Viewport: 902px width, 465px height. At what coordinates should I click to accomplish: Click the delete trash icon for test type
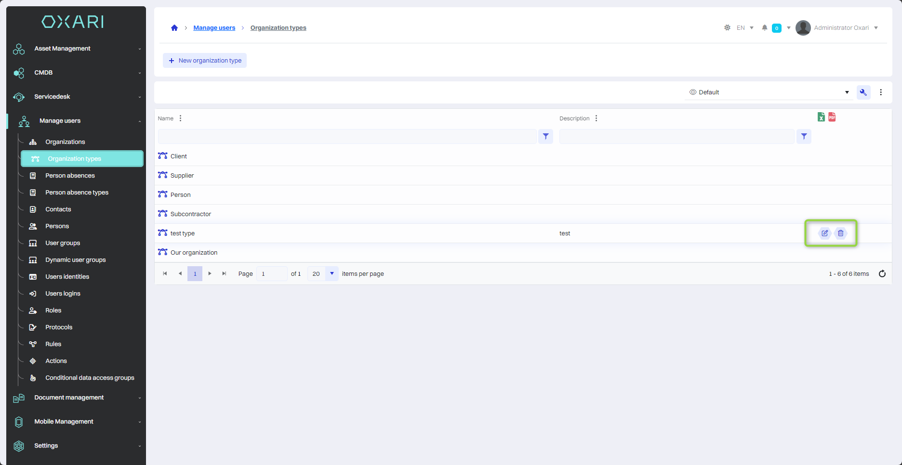tap(840, 233)
